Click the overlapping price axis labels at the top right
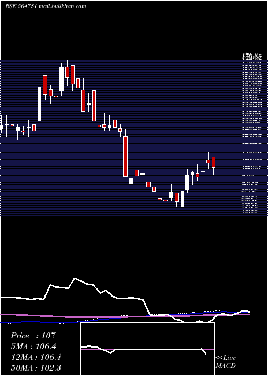The height and width of the screenshot is (376, 268). 251,56
